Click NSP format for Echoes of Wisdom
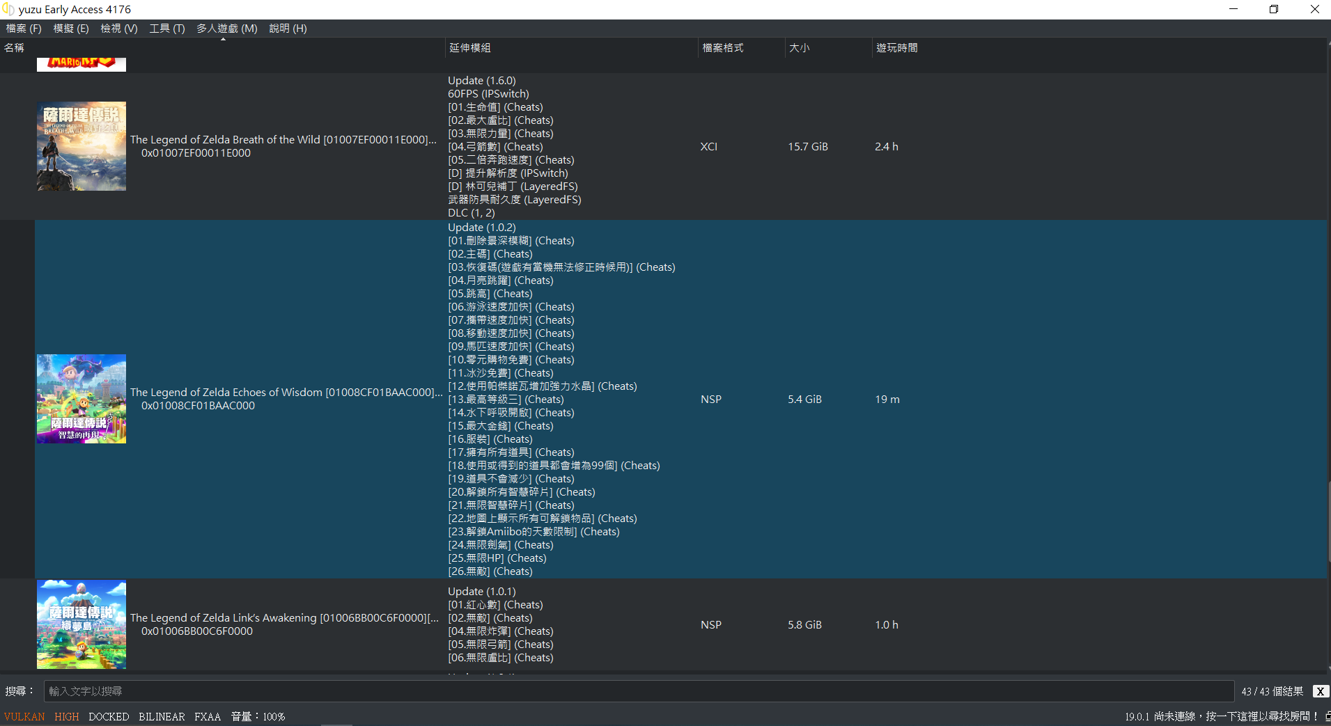Viewport: 1331px width, 726px height. point(711,400)
